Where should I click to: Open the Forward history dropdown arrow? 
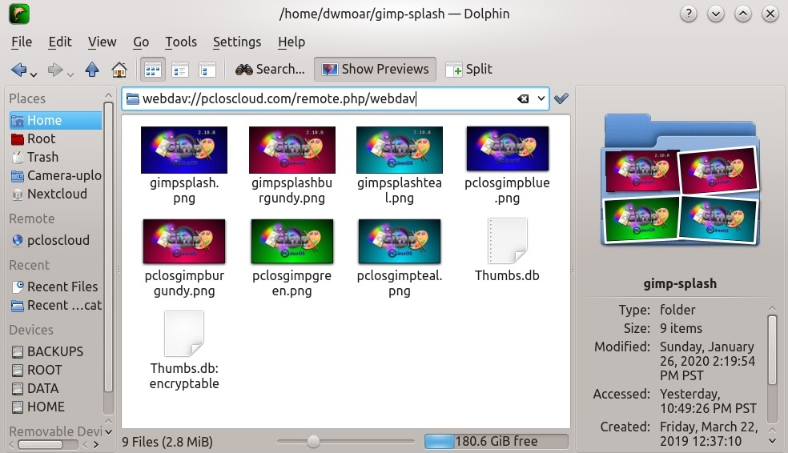click(70, 74)
